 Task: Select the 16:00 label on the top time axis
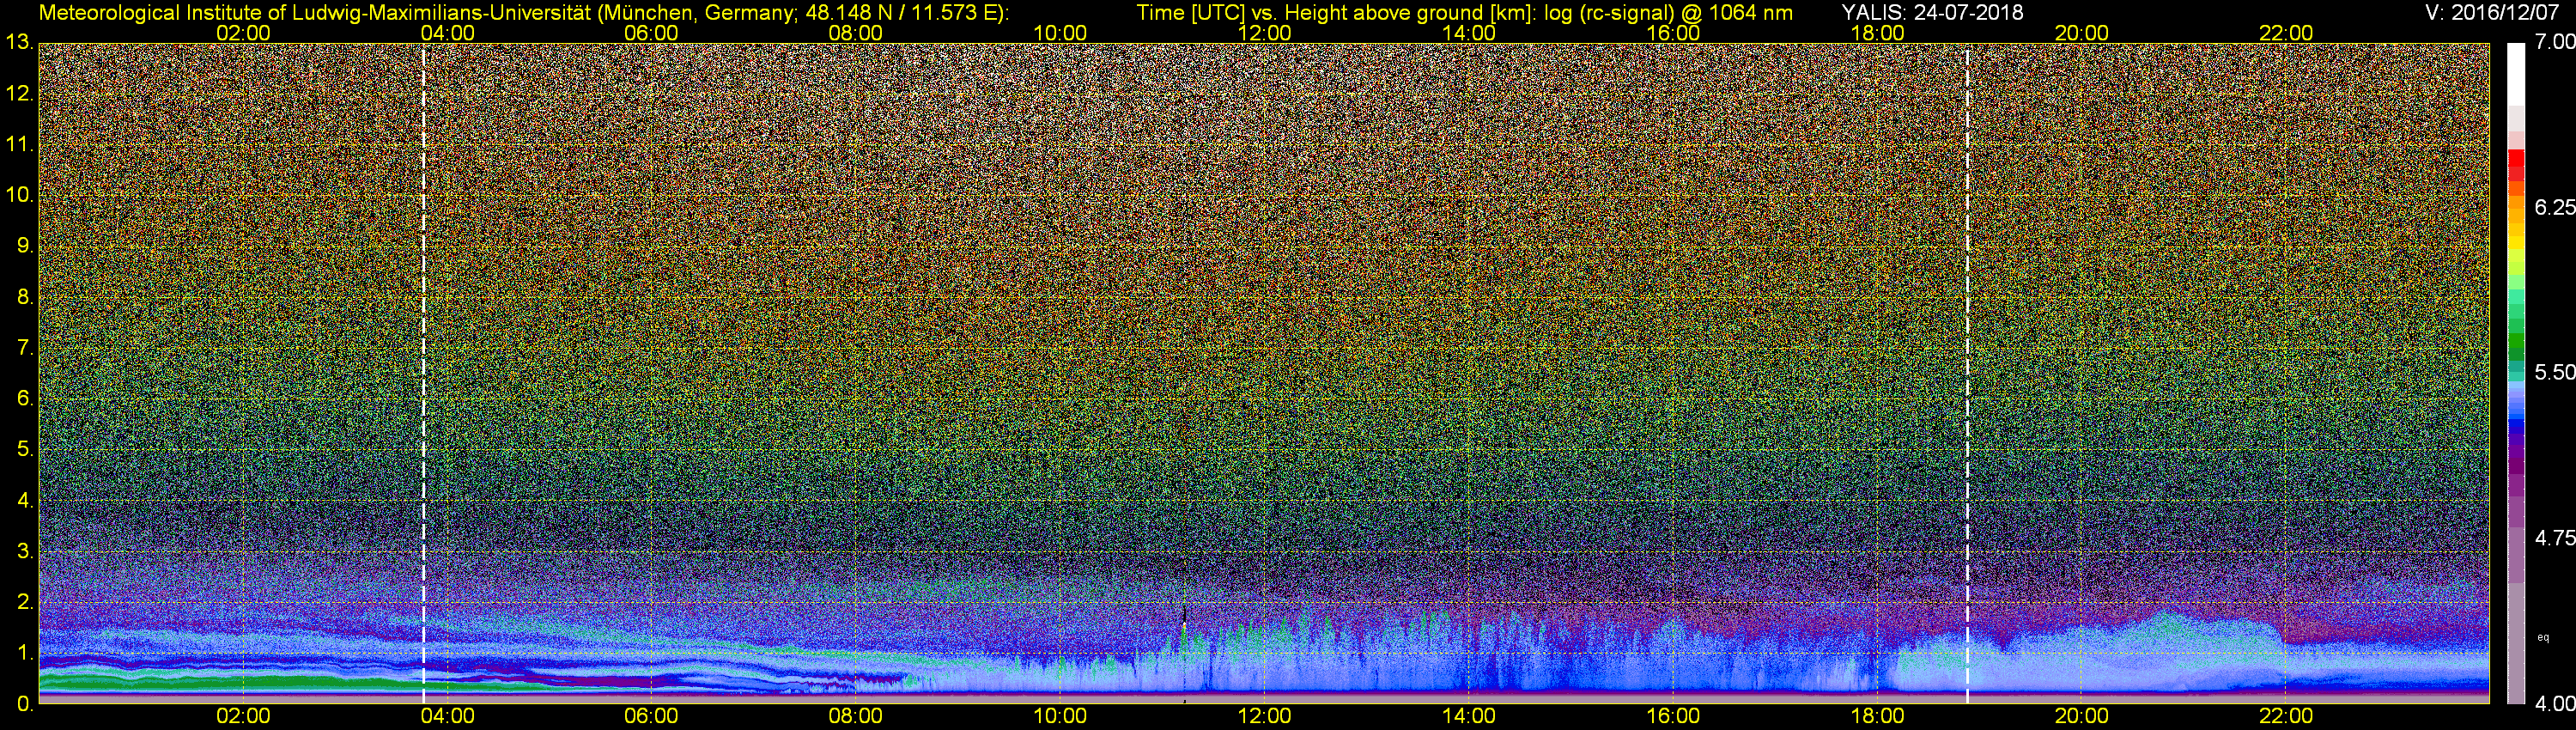1673,33
